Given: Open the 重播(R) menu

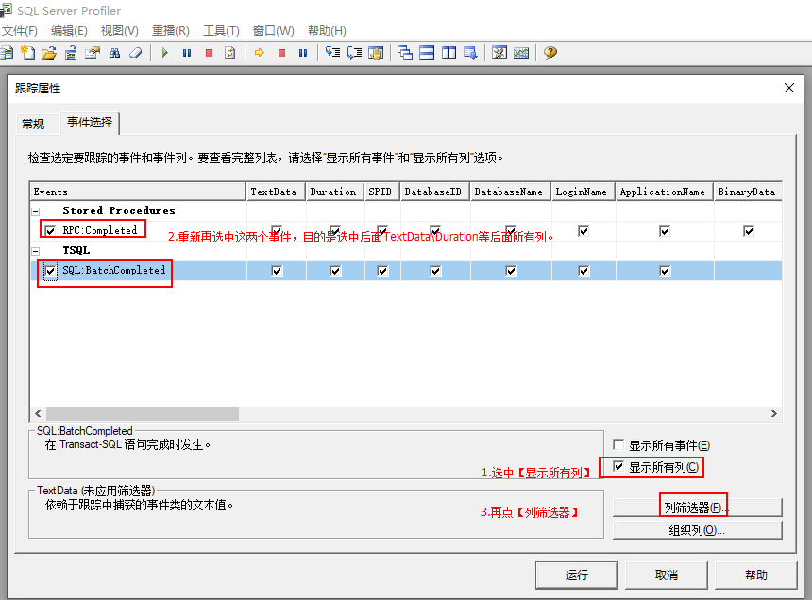Looking at the screenshot, I should [170, 31].
